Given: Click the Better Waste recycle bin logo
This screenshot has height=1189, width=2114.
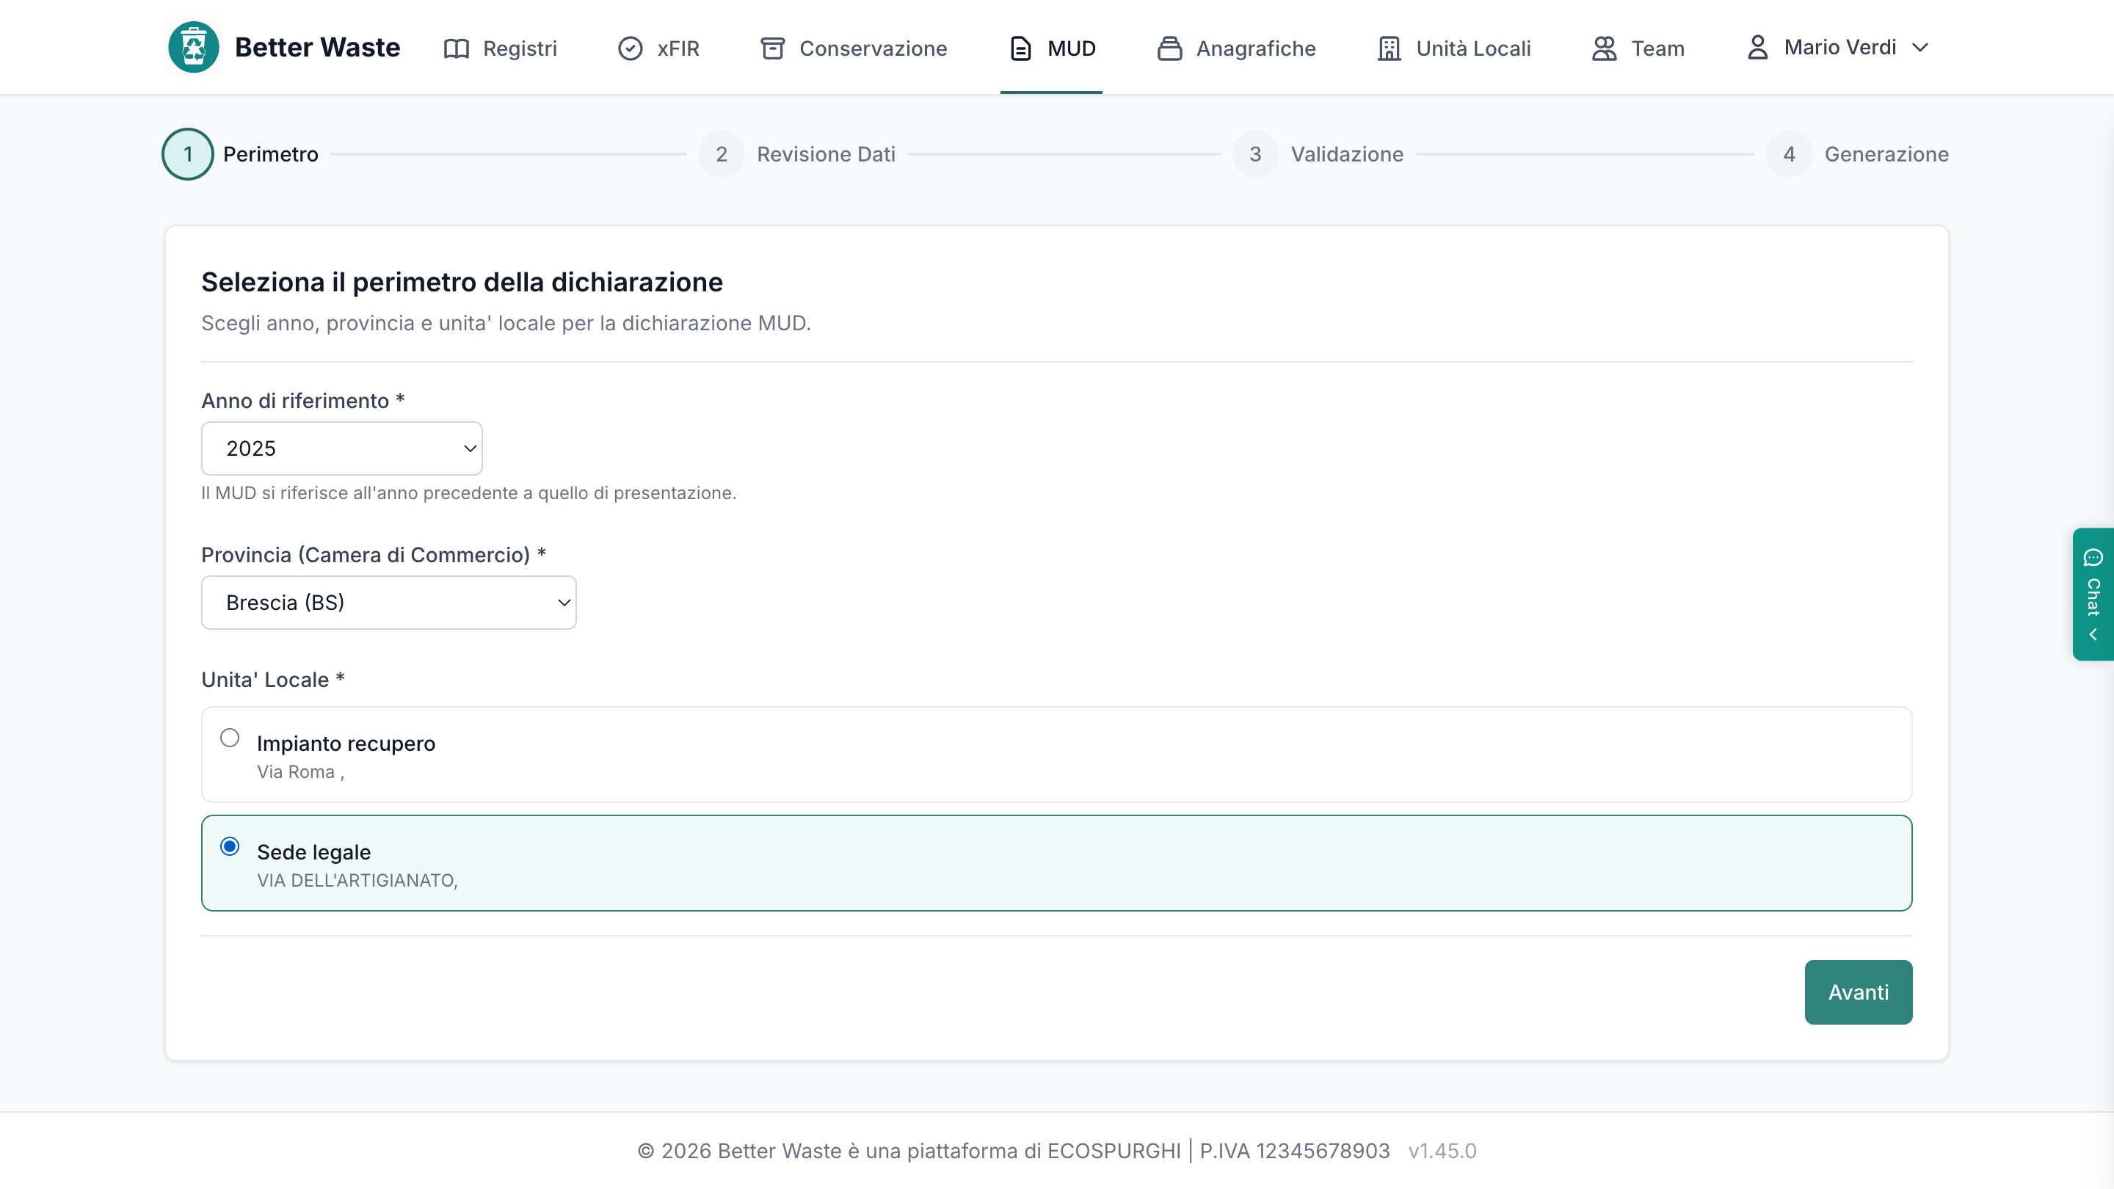Looking at the screenshot, I should [x=194, y=48].
